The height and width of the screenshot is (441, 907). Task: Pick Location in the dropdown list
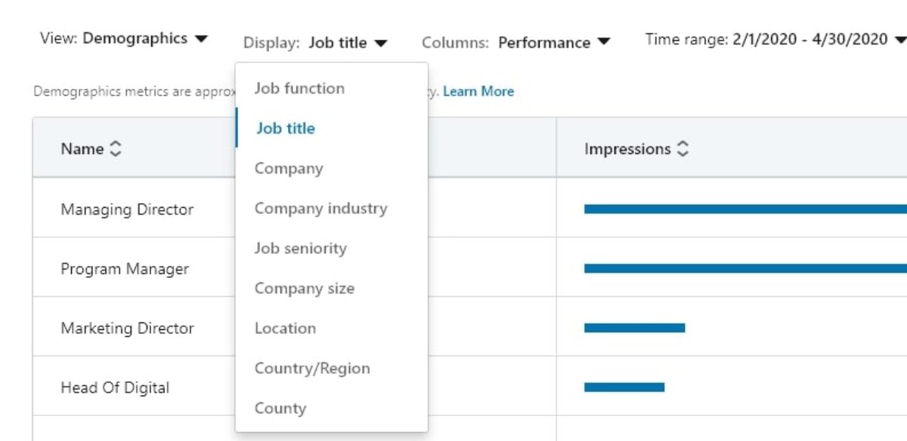click(285, 328)
